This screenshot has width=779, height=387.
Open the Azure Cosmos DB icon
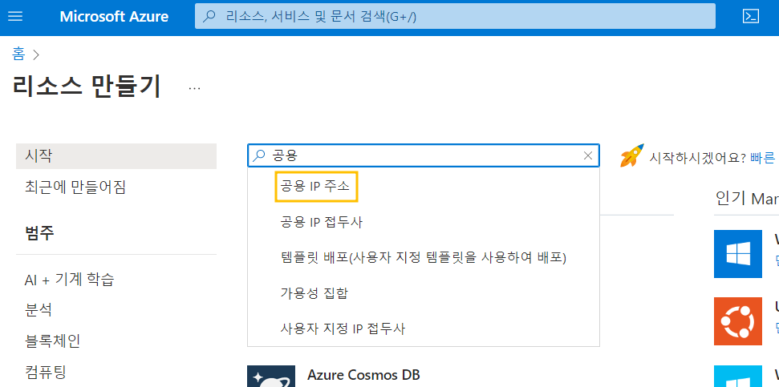270,376
